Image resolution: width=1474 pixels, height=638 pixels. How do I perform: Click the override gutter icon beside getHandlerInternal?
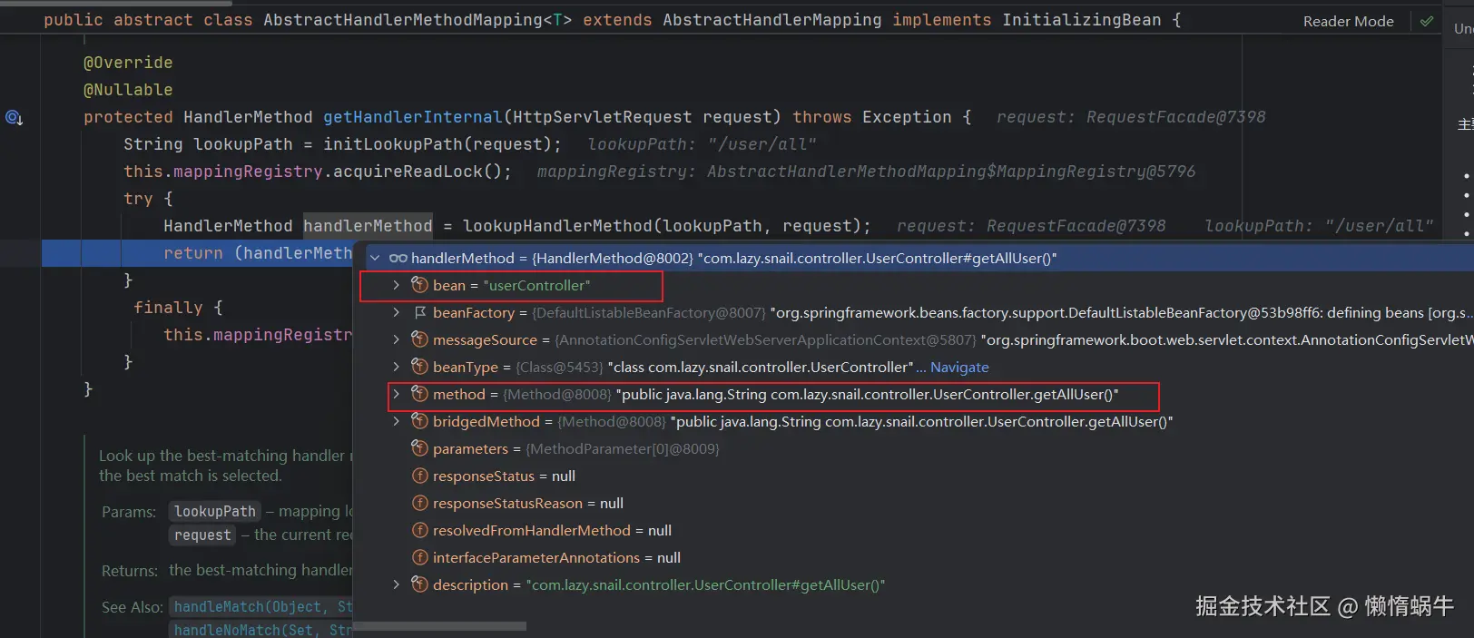tap(14, 117)
